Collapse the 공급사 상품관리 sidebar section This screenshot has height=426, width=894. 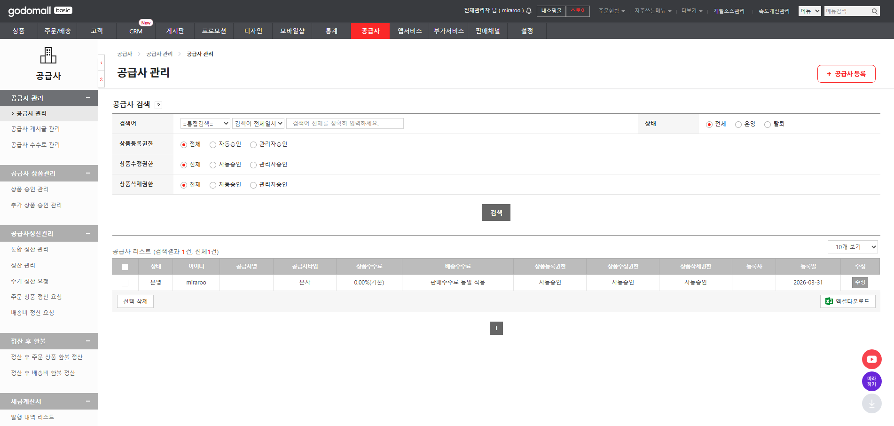[x=87, y=173]
